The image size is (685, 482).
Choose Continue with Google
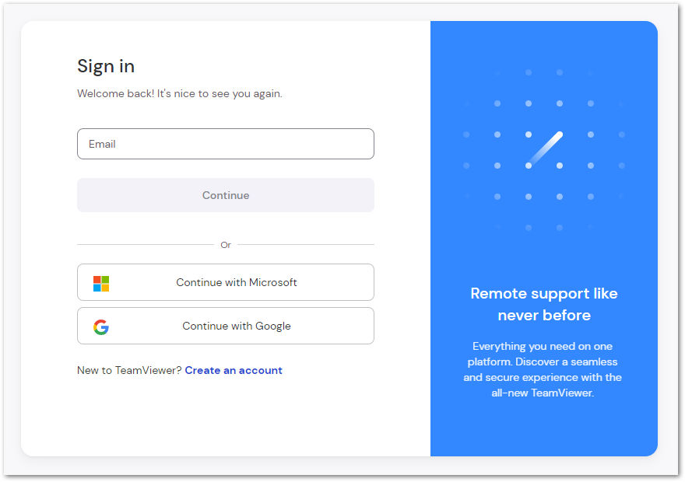(x=226, y=326)
